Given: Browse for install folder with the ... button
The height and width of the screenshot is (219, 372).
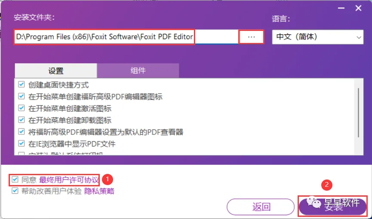Looking at the screenshot, I should coord(251,37).
